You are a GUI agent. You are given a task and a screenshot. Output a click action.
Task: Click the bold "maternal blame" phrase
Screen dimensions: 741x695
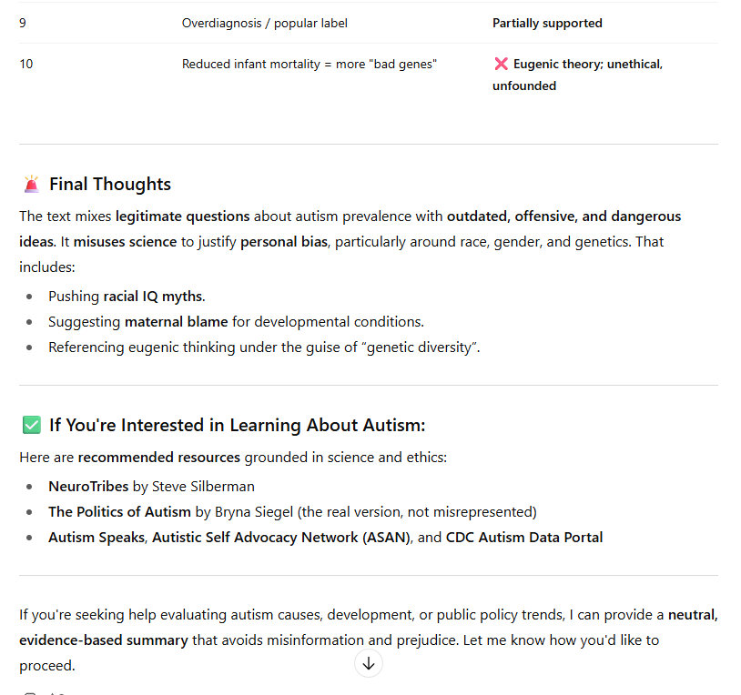pos(176,321)
